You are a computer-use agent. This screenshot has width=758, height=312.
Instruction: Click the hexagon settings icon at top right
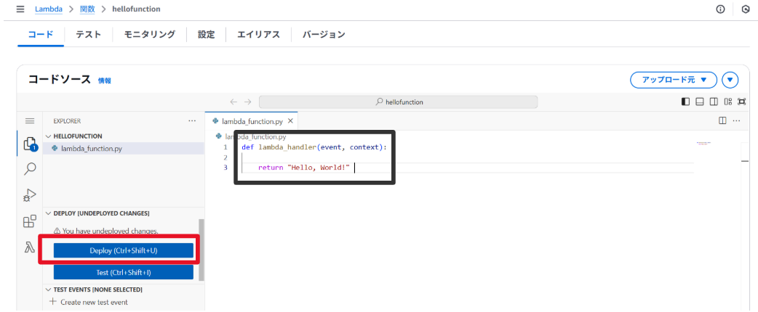(x=746, y=9)
